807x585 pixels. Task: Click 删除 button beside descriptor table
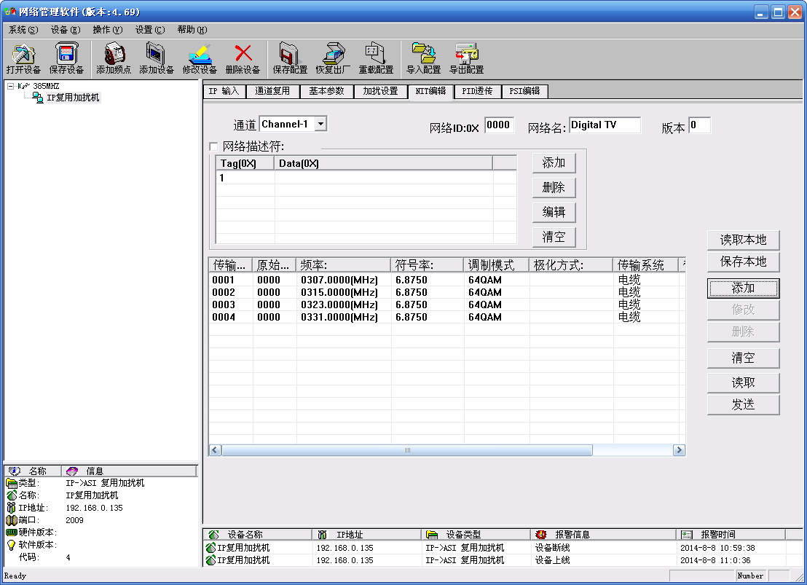(x=554, y=187)
